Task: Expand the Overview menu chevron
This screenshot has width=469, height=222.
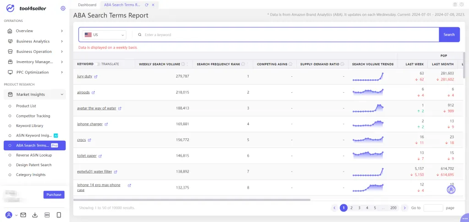Action: click(62, 31)
